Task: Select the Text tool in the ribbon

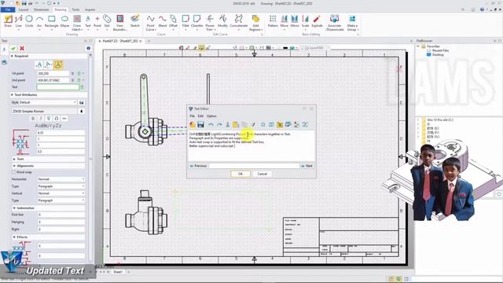Action: click(x=88, y=21)
